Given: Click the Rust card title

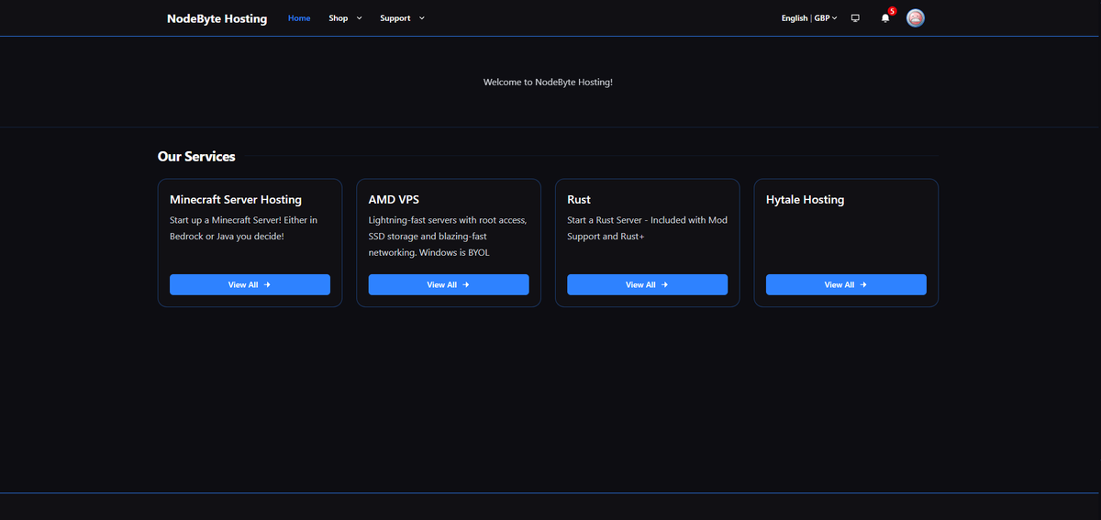Looking at the screenshot, I should tap(579, 200).
